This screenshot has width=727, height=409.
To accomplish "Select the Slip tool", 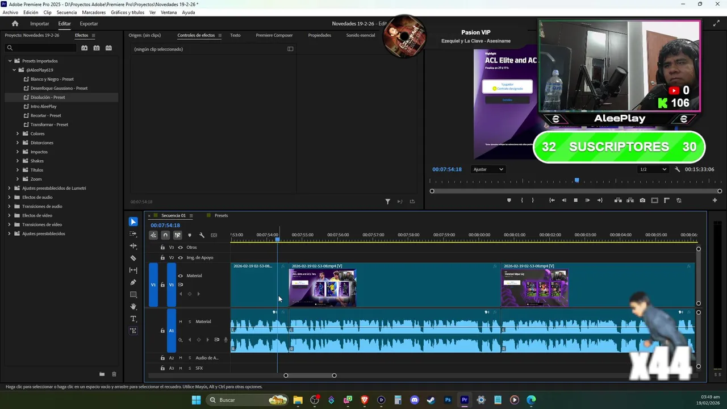I will click(133, 270).
